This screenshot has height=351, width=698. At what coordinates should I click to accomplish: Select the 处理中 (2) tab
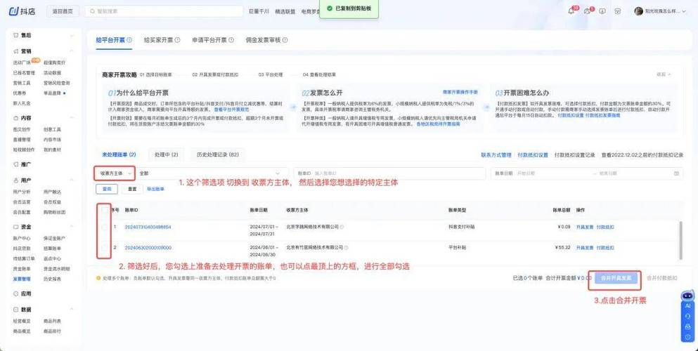[x=167, y=154]
